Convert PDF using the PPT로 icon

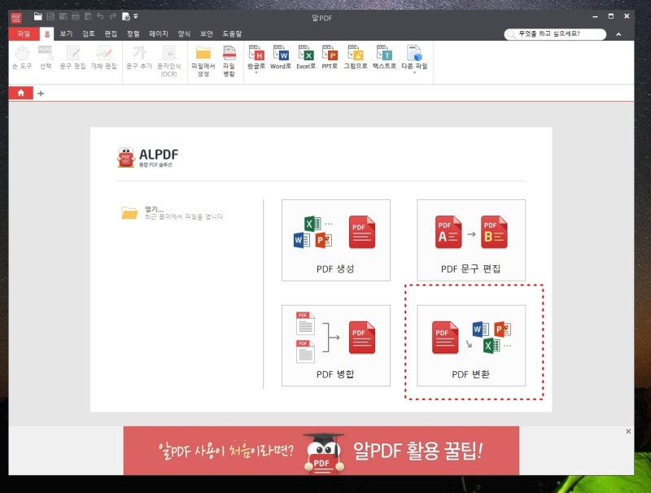click(x=330, y=57)
